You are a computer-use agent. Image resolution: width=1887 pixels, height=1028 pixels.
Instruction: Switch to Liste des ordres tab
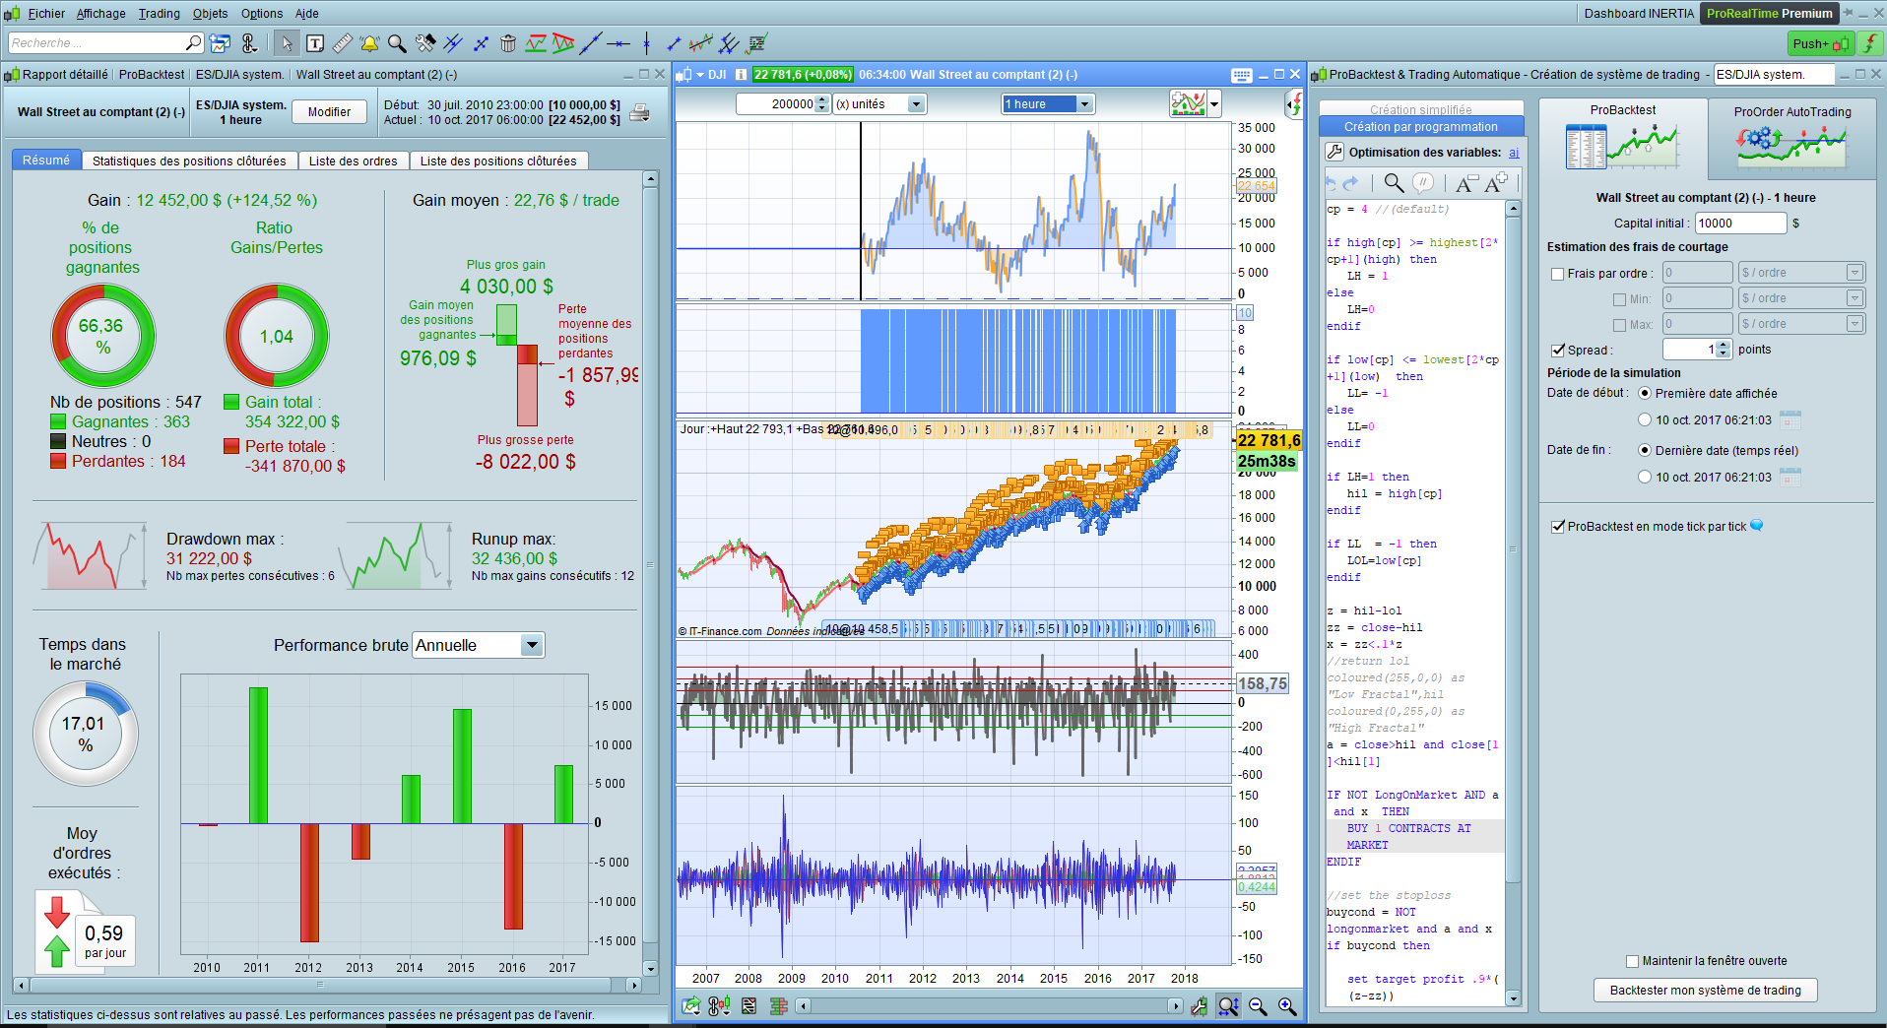pyautogui.click(x=353, y=161)
